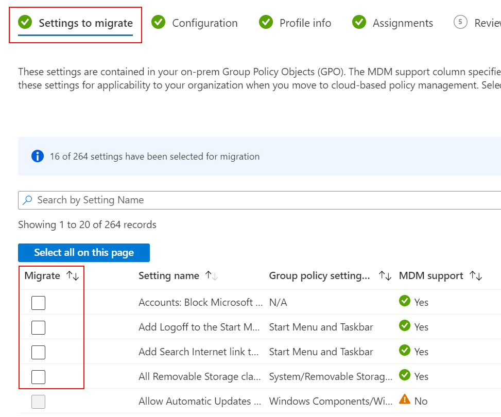Click the Select all on this page button

[x=83, y=253]
